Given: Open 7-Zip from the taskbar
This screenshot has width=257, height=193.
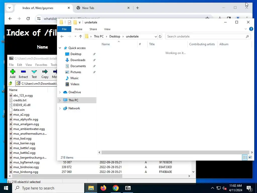Looking at the screenshot, I should pyautogui.click(x=128, y=188).
